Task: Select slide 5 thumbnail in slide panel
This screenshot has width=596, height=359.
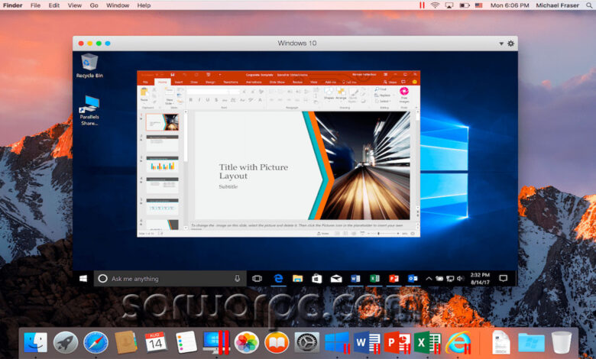Action: click(162, 206)
